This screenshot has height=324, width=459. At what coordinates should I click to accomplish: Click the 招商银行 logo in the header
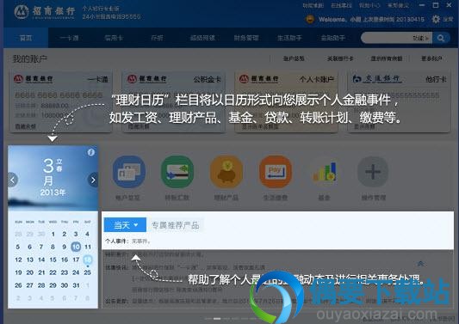[x=45, y=12]
